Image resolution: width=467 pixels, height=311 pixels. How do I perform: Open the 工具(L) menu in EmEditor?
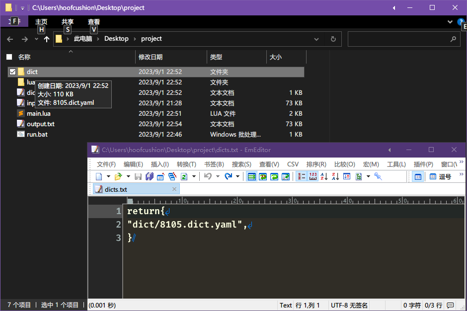[396, 164]
